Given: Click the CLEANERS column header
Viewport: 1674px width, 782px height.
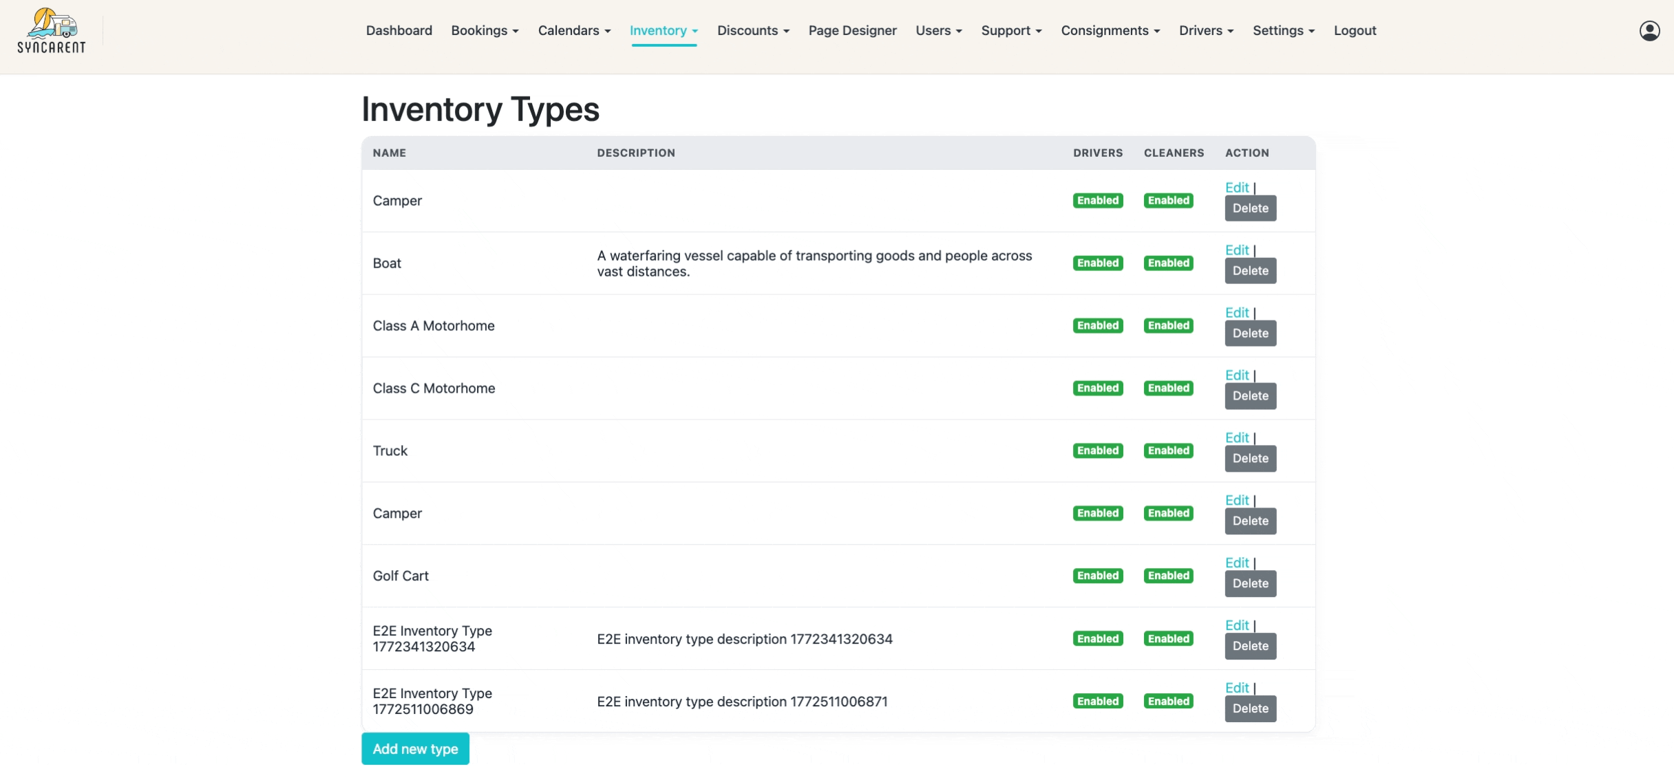Looking at the screenshot, I should [x=1174, y=153].
